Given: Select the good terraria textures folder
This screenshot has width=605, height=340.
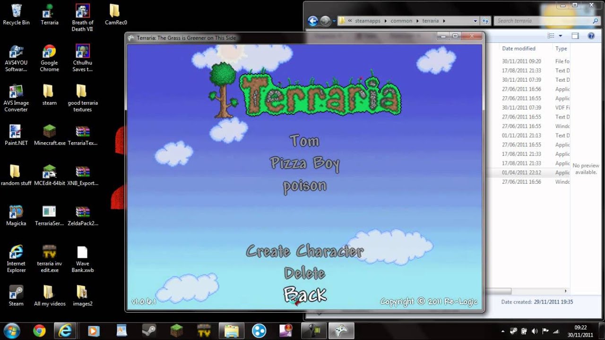Looking at the screenshot, I should point(82,99).
